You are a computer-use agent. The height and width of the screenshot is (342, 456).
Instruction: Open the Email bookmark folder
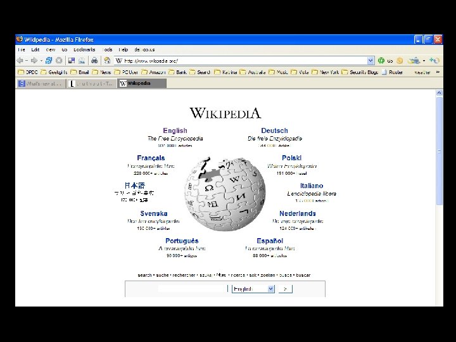click(x=80, y=72)
